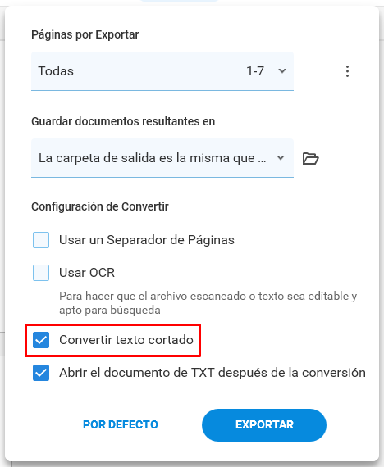The height and width of the screenshot is (467, 384).
Task: Uncheck Abrir el documento de TXT checkbox
Action: 41,373
